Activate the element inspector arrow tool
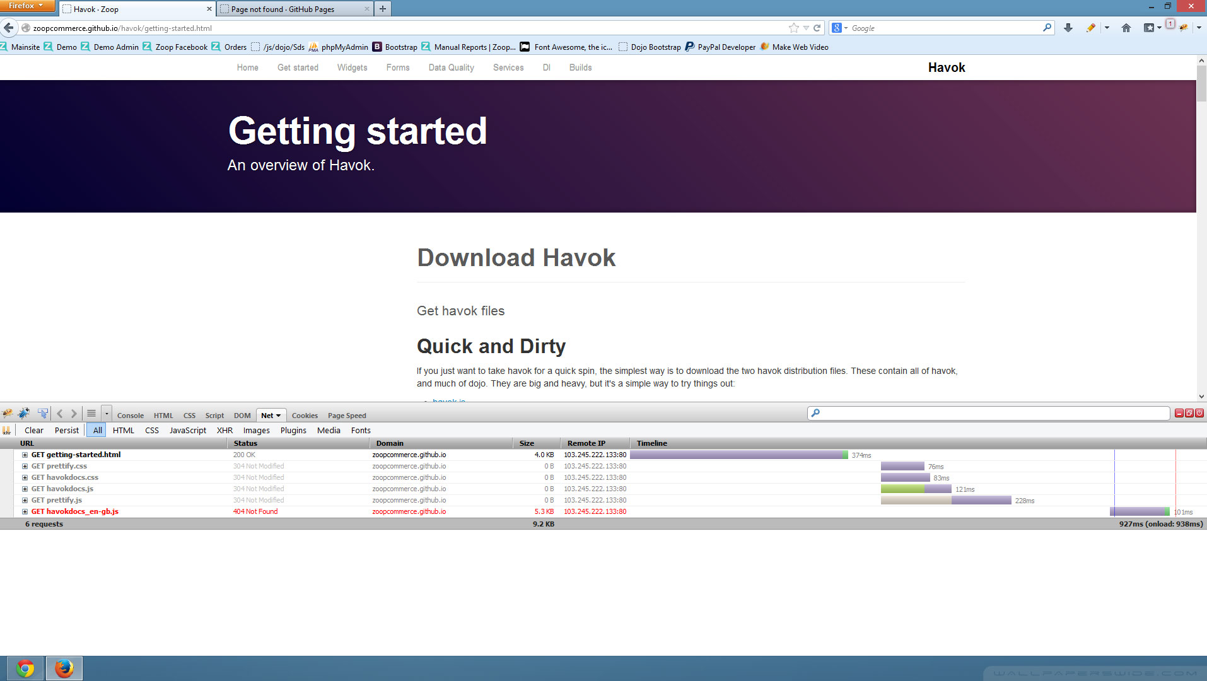The height and width of the screenshot is (681, 1207). point(43,414)
